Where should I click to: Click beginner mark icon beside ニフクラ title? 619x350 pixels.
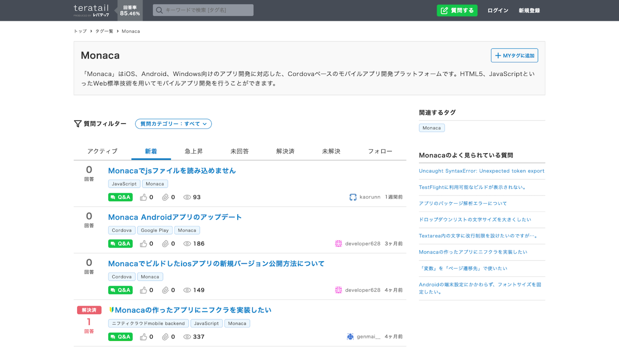click(x=111, y=310)
